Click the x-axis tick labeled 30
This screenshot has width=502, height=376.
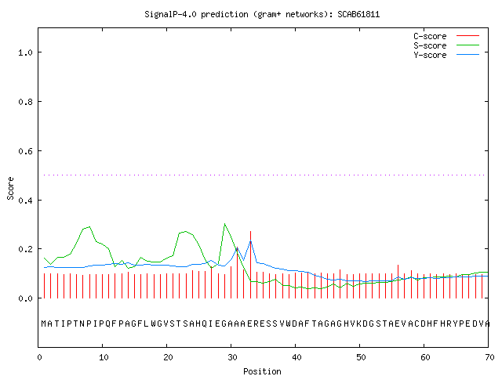(232, 357)
